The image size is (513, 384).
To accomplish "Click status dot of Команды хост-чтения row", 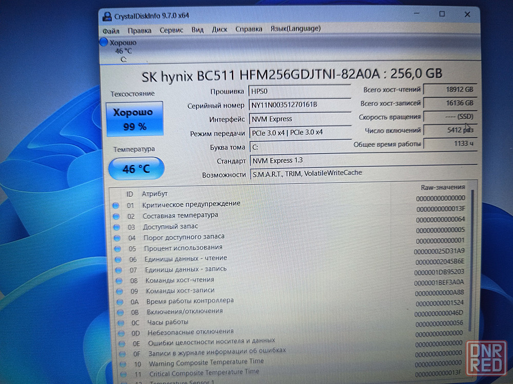I will pos(119,281).
